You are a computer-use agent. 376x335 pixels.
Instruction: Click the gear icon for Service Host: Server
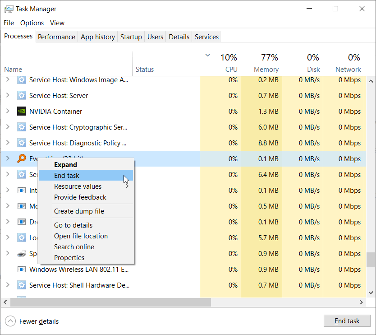pyautogui.click(x=22, y=95)
